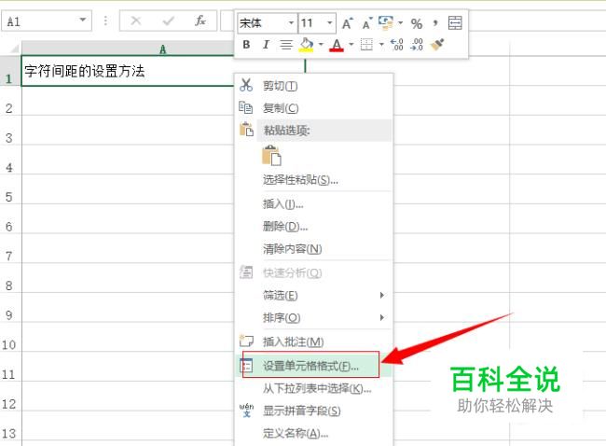Click the borders icon in mini toolbar
This screenshot has height=446, width=606.
click(366, 45)
